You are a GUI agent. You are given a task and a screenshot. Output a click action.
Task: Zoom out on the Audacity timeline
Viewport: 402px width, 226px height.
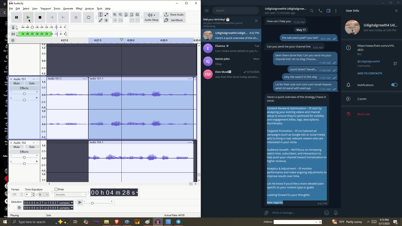[120, 15]
